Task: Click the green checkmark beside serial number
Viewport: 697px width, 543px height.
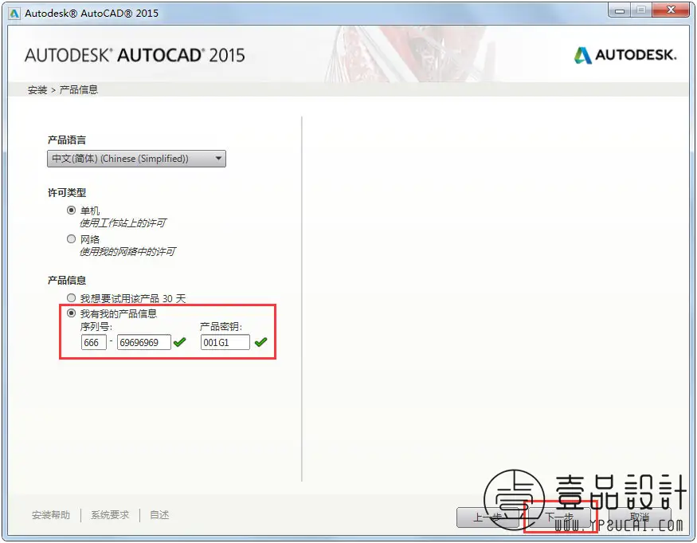Action: point(180,342)
